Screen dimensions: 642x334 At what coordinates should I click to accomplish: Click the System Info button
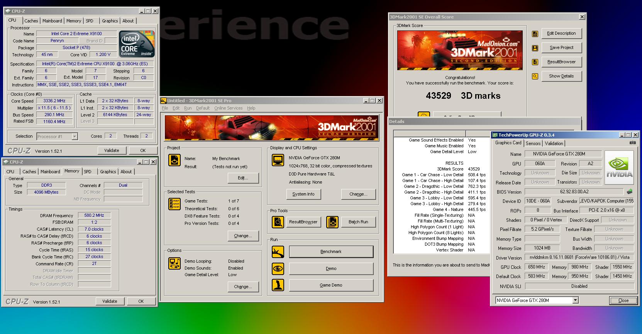coord(303,194)
